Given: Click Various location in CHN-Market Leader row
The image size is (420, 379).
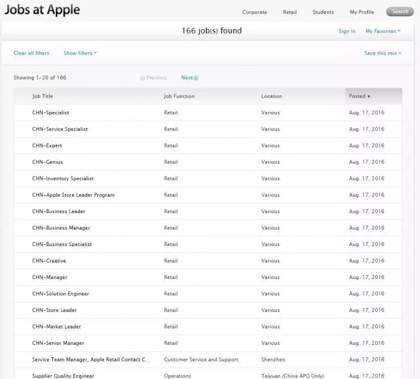Looking at the screenshot, I should point(271,326).
